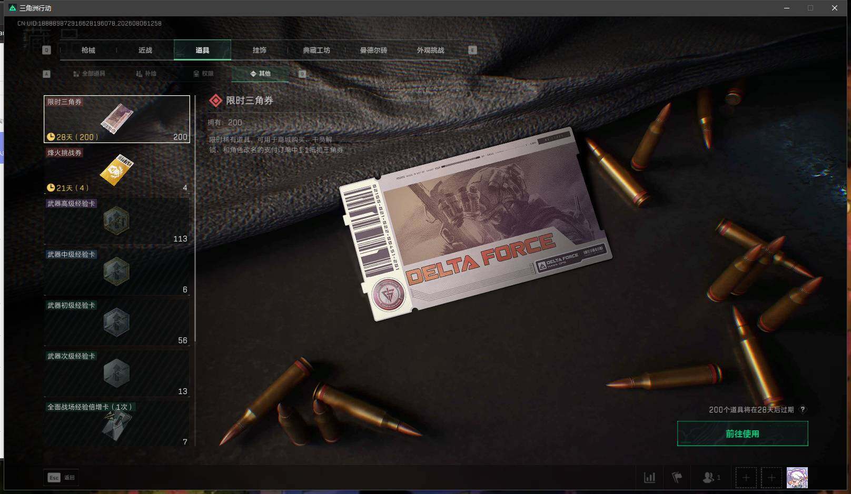Go to the 外观挑战 tab

pyautogui.click(x=430, y=50)
